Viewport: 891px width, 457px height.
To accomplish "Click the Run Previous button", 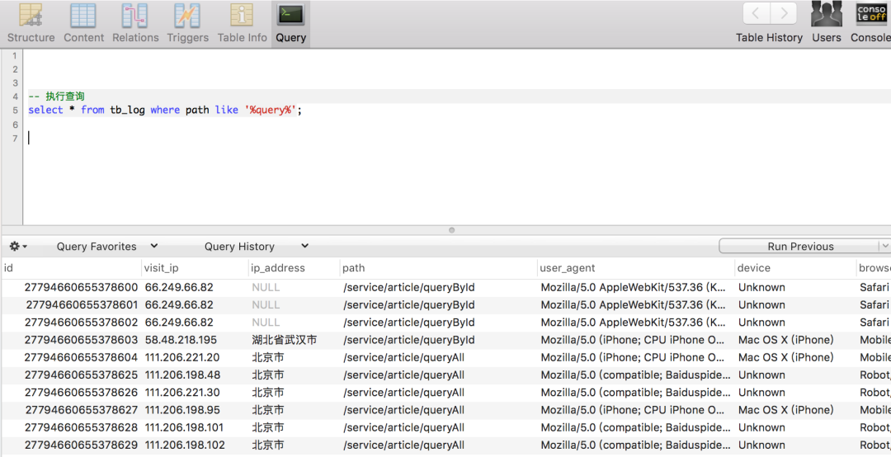I will click(799, 246).
